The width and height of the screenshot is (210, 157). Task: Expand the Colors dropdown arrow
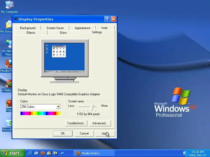click(58, 107)
